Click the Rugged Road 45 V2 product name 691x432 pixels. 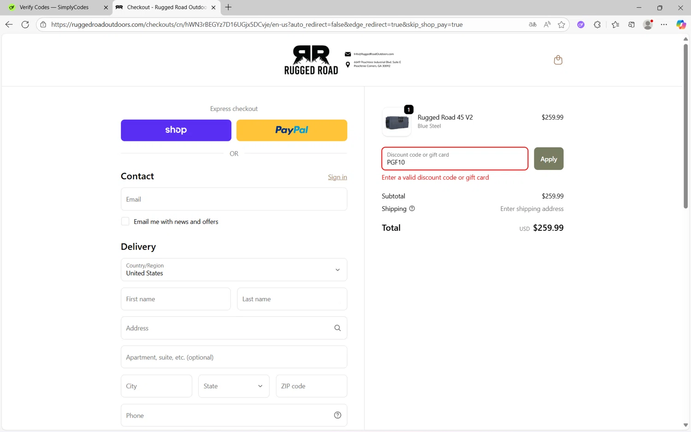tap(445, 117)
